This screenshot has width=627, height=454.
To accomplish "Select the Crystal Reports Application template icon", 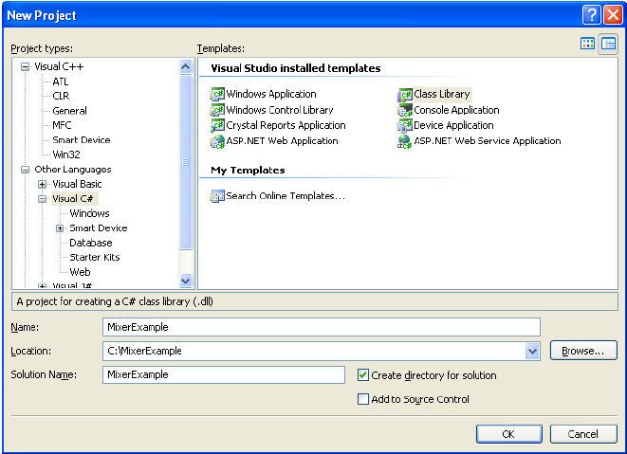I will pos(217,125).
